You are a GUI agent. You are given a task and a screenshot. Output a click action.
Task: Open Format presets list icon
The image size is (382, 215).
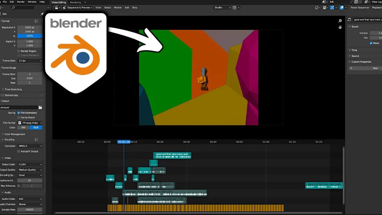(x=36, y=21)
